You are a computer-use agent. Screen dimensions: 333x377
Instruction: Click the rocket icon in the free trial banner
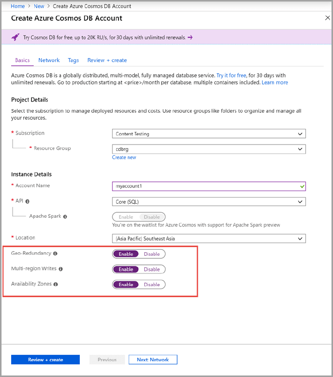pyautogui.click(x=15, y=37)
